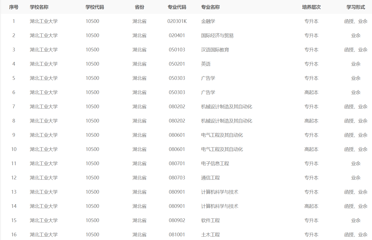The width and height of the screenshot is (372, 240).
Task: Select major code 020401
Action: click(x=177, y=36)
